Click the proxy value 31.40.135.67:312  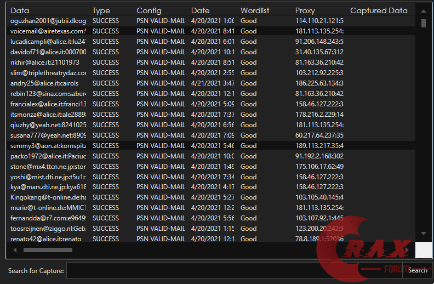click(x=319, y=52)
